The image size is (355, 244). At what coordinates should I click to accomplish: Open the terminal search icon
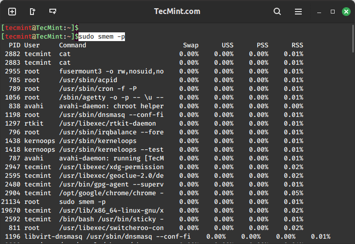click(x=277, y=11)
